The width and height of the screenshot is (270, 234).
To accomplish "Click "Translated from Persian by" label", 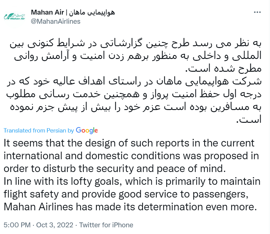I will pyautogui.click(x=39, y=130).
